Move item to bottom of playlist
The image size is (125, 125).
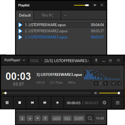pyautogui.click(x=45, y=118)
